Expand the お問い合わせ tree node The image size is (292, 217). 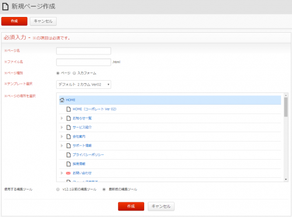point(62,173)
